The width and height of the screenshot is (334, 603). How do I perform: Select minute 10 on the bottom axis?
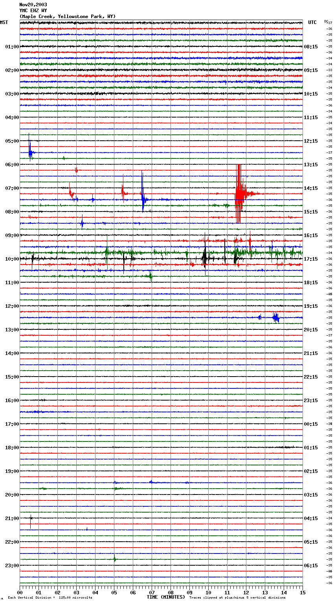click(x=208, y=592)
